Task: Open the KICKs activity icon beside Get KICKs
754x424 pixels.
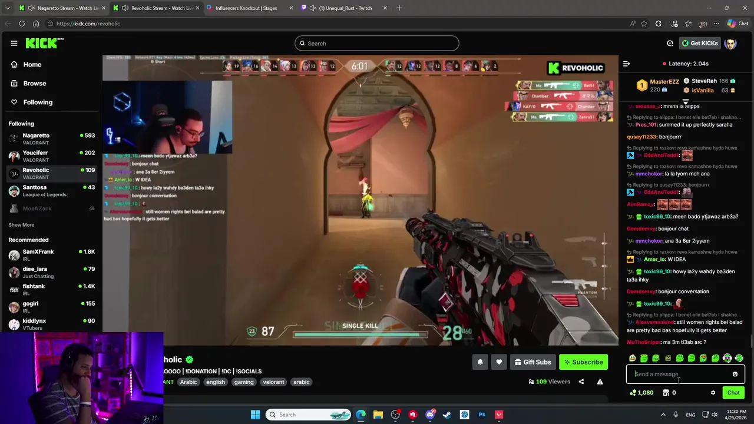Action: pyautogui.click(x=670, y=43)
